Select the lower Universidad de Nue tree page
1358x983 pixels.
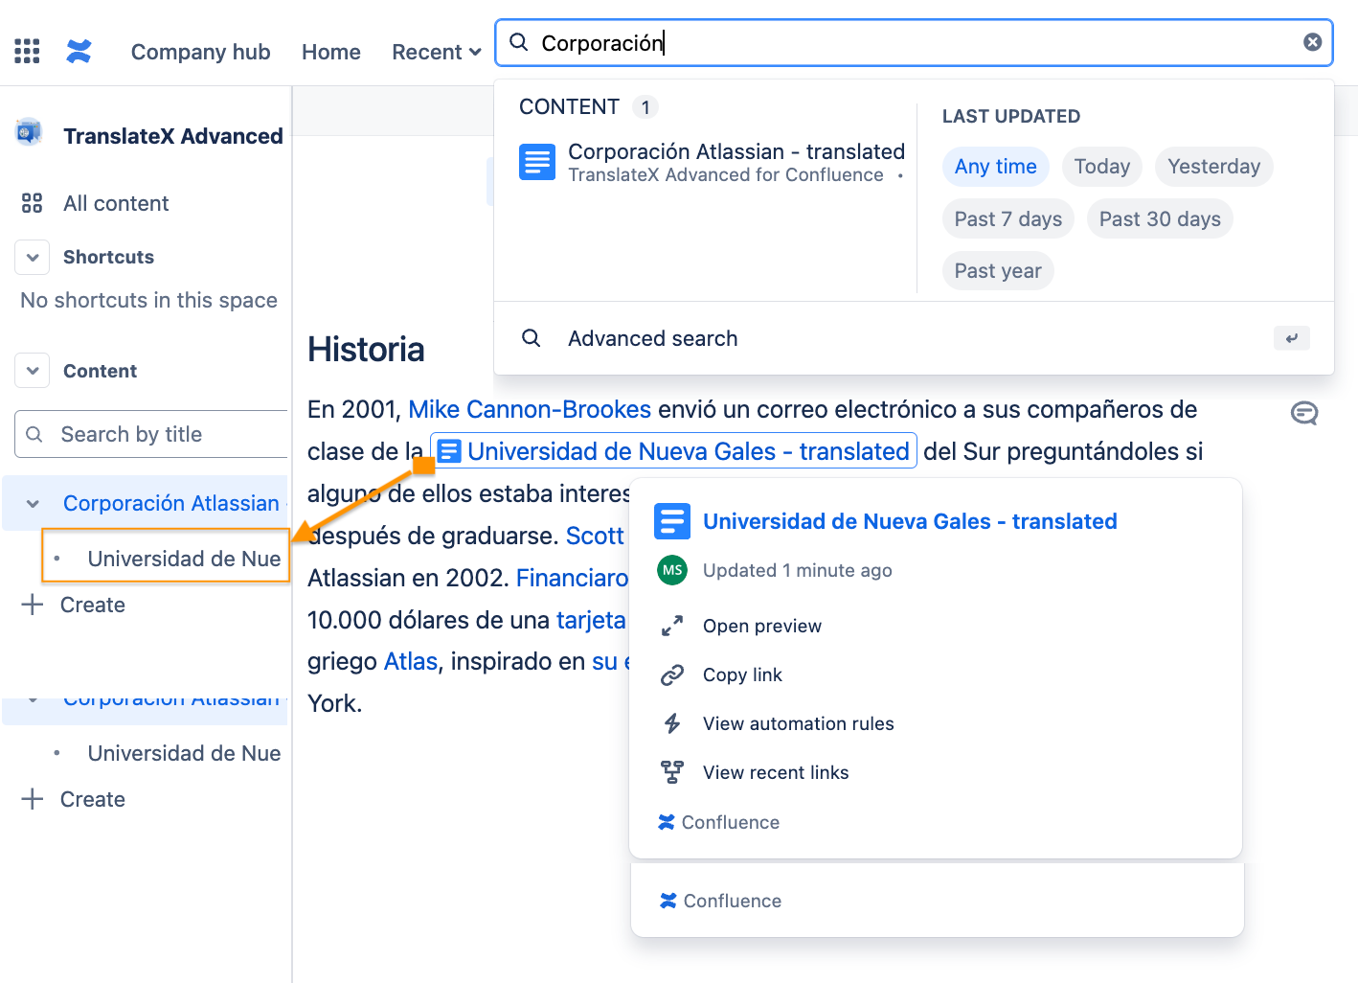point(184,753)
